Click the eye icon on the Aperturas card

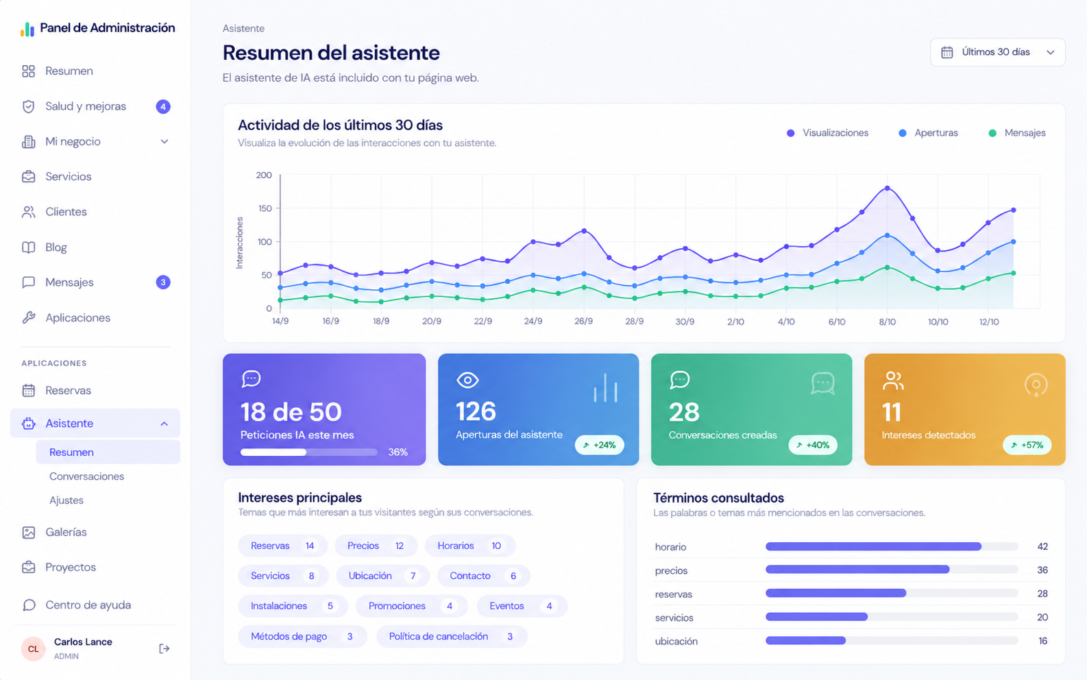[467, 380]
